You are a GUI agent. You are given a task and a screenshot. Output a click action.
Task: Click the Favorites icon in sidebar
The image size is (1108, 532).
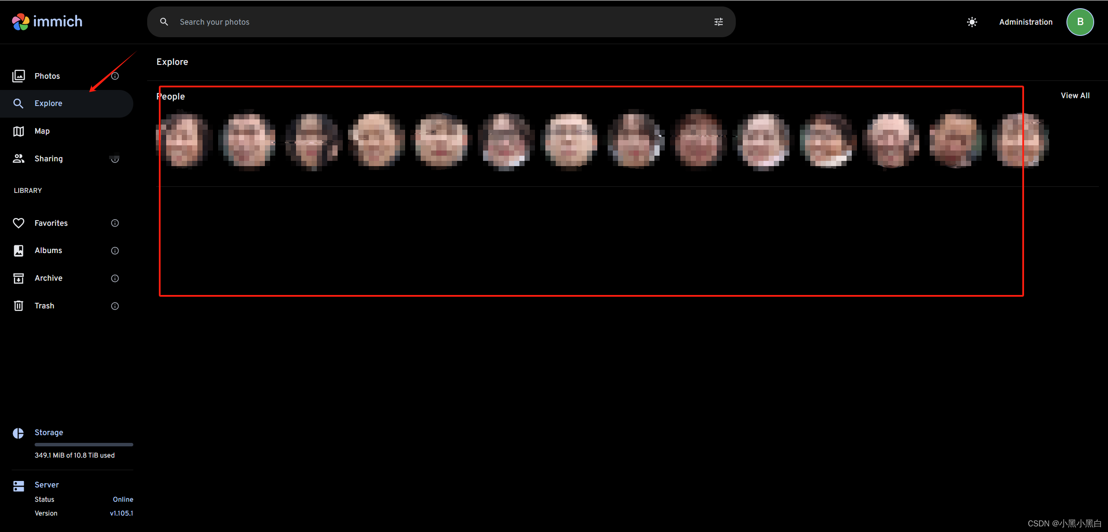coord(18,223)
